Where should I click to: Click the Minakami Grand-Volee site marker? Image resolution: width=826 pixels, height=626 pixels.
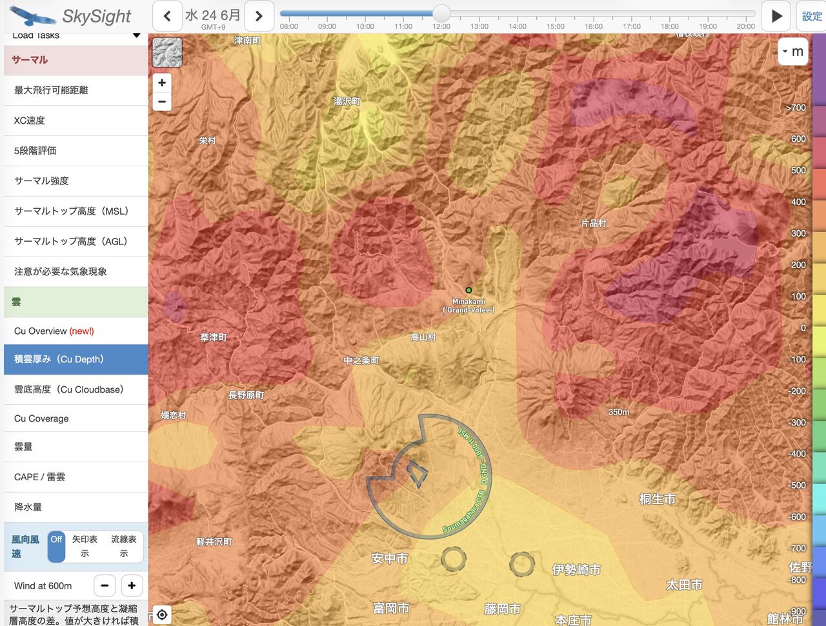469,290
